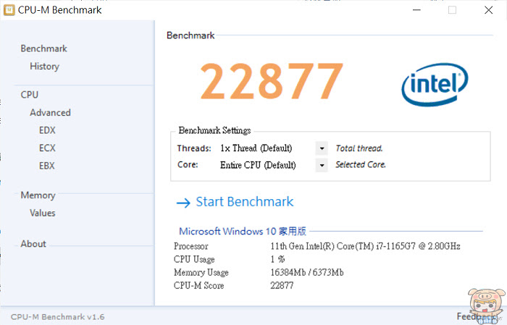Screen dimensions: 507x325
Task: Click the CPU-M app icon in title bar
Action: [x=9, y=10]
